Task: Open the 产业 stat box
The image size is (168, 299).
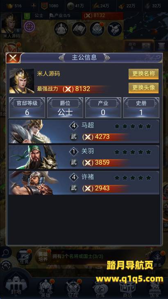Action: pyautogui.click(x=103, y=108)
